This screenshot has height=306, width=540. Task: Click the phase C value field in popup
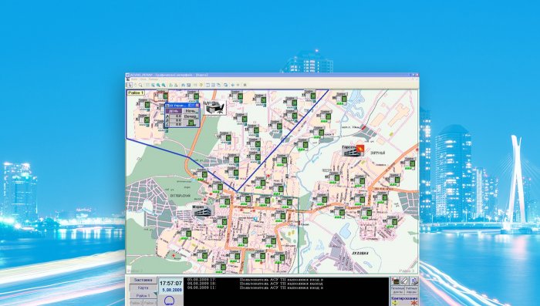click(x=176, y=124)
